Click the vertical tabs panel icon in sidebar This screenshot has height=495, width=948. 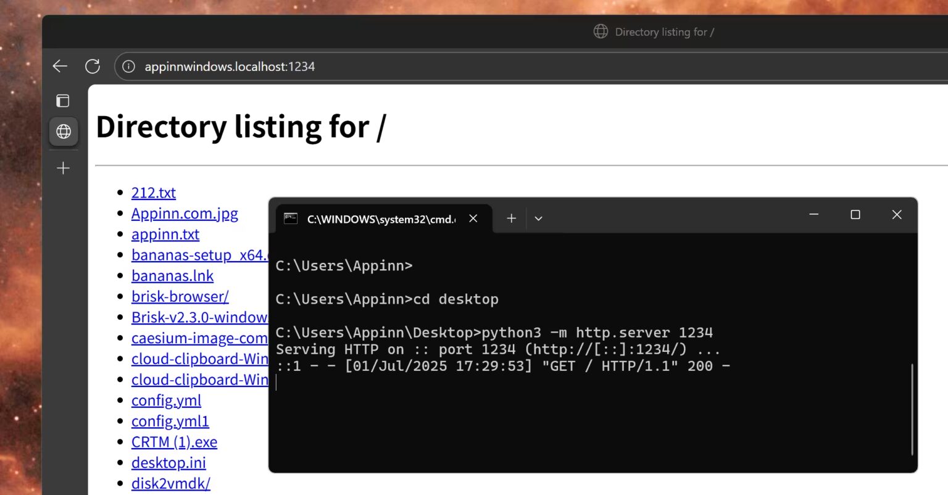point(62,100)
